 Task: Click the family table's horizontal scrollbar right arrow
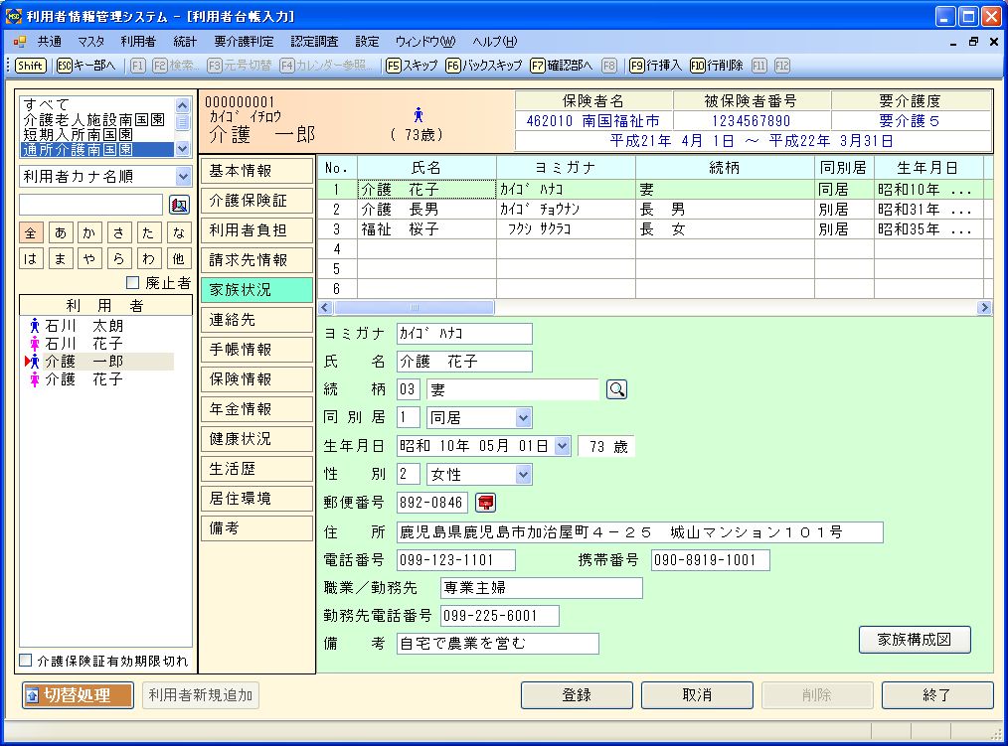click(x=984, y=308)
